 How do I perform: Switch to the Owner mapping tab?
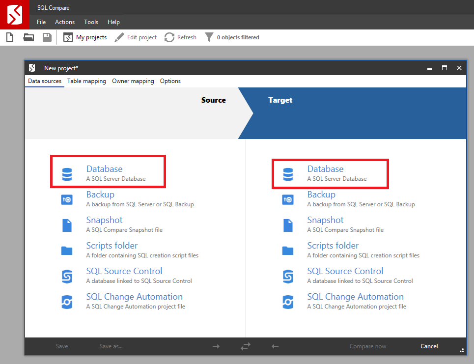click(133, 81)
